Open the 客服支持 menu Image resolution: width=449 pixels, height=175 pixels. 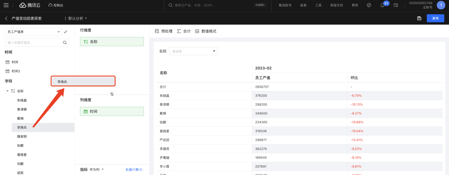336,5
